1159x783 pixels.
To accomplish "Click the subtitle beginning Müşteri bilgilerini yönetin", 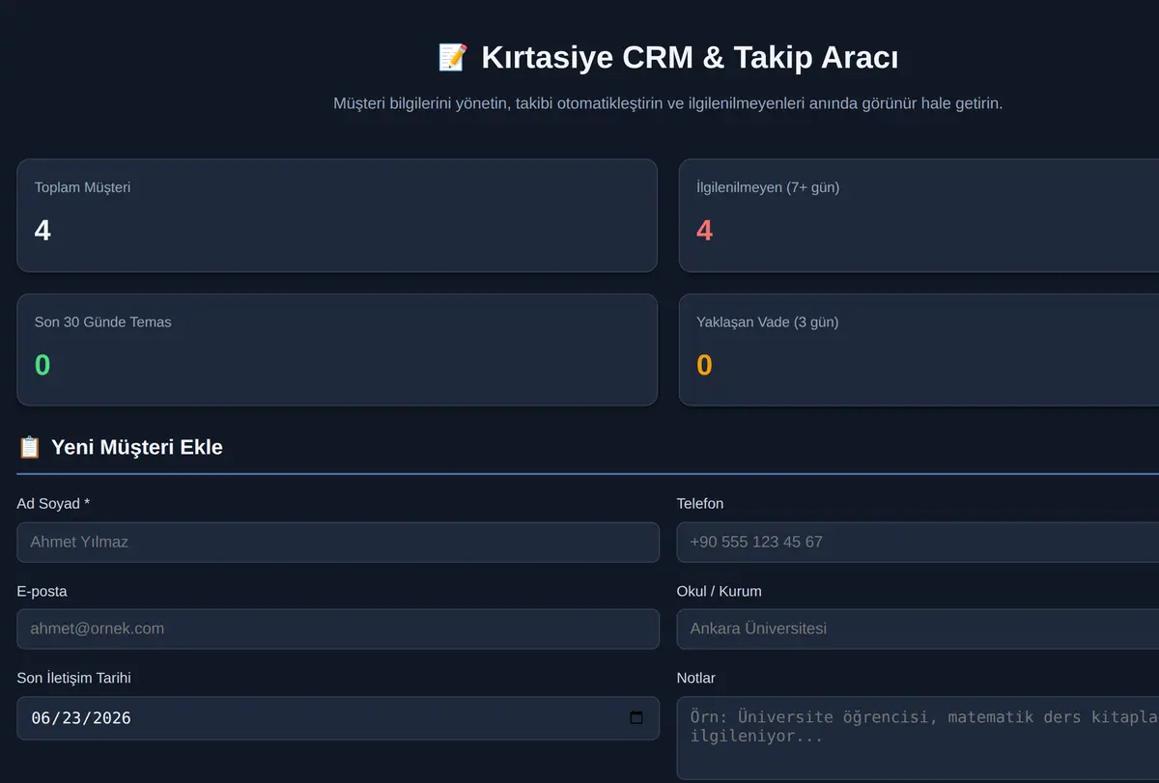I will pyautogui.click(x=668, y=103).
